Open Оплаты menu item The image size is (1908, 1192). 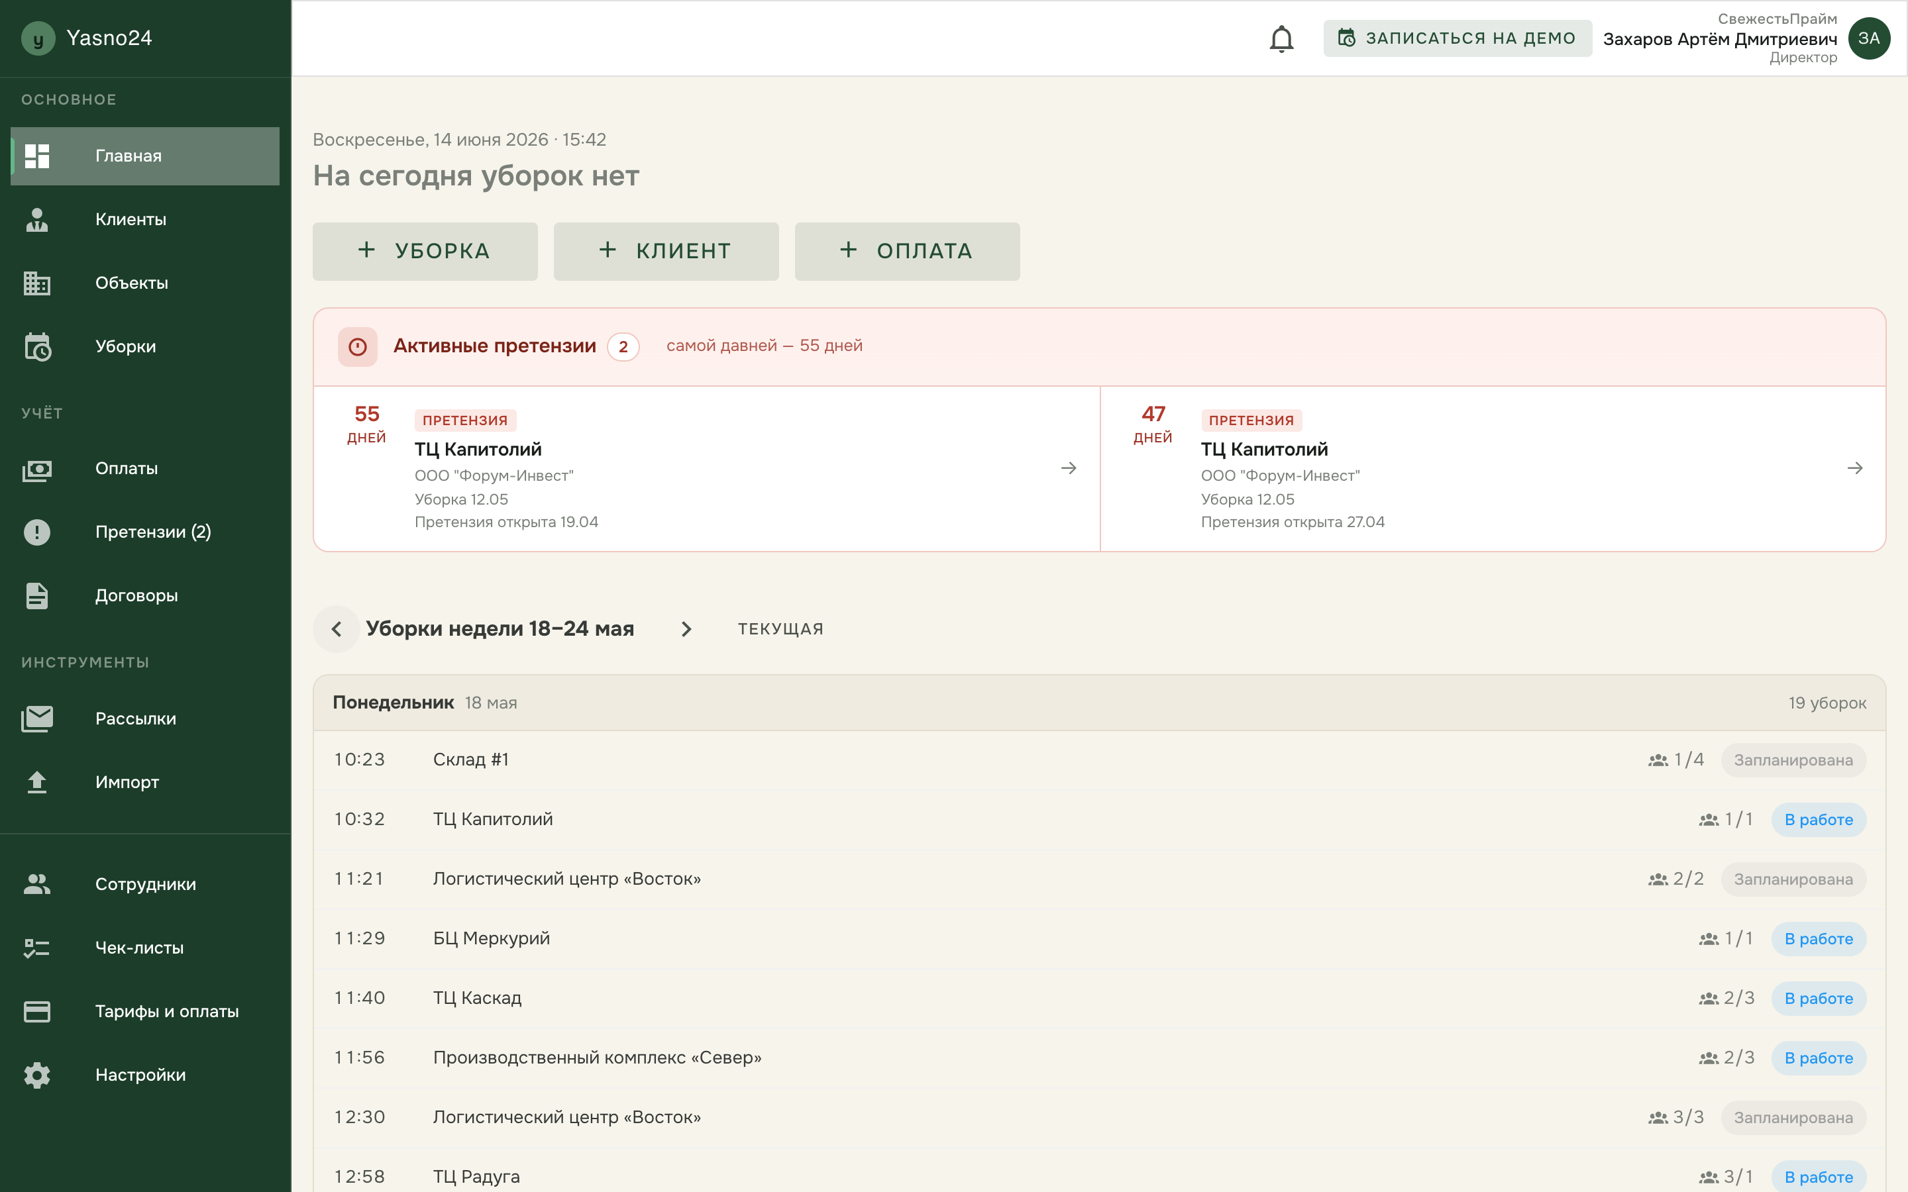point(145,468)
